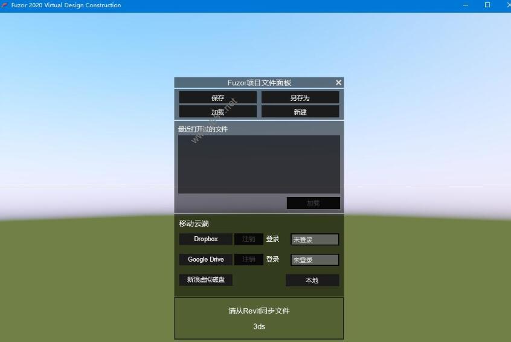Image resolution: width=511 pixels, height=342 pixels.
Task: Click the 注销 button in Dropbox row
Action: [249, 239]
